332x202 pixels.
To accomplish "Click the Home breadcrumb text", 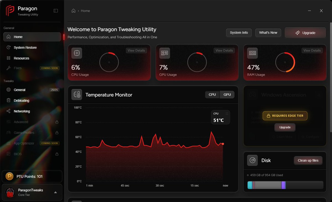I will [85, 11].
